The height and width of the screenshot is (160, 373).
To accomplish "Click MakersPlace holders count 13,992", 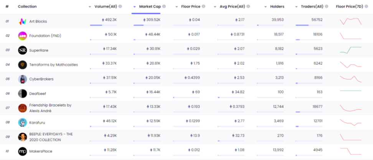I will pos(279,150).
